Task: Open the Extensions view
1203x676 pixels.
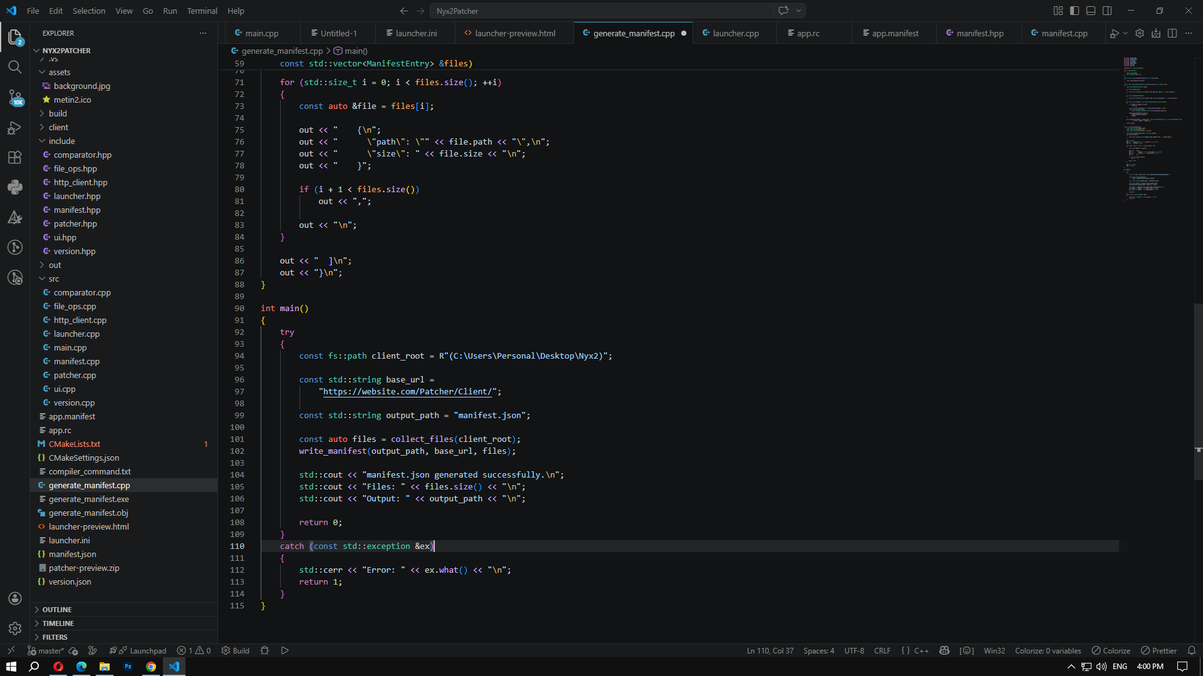Action: [x=15, y=157]
